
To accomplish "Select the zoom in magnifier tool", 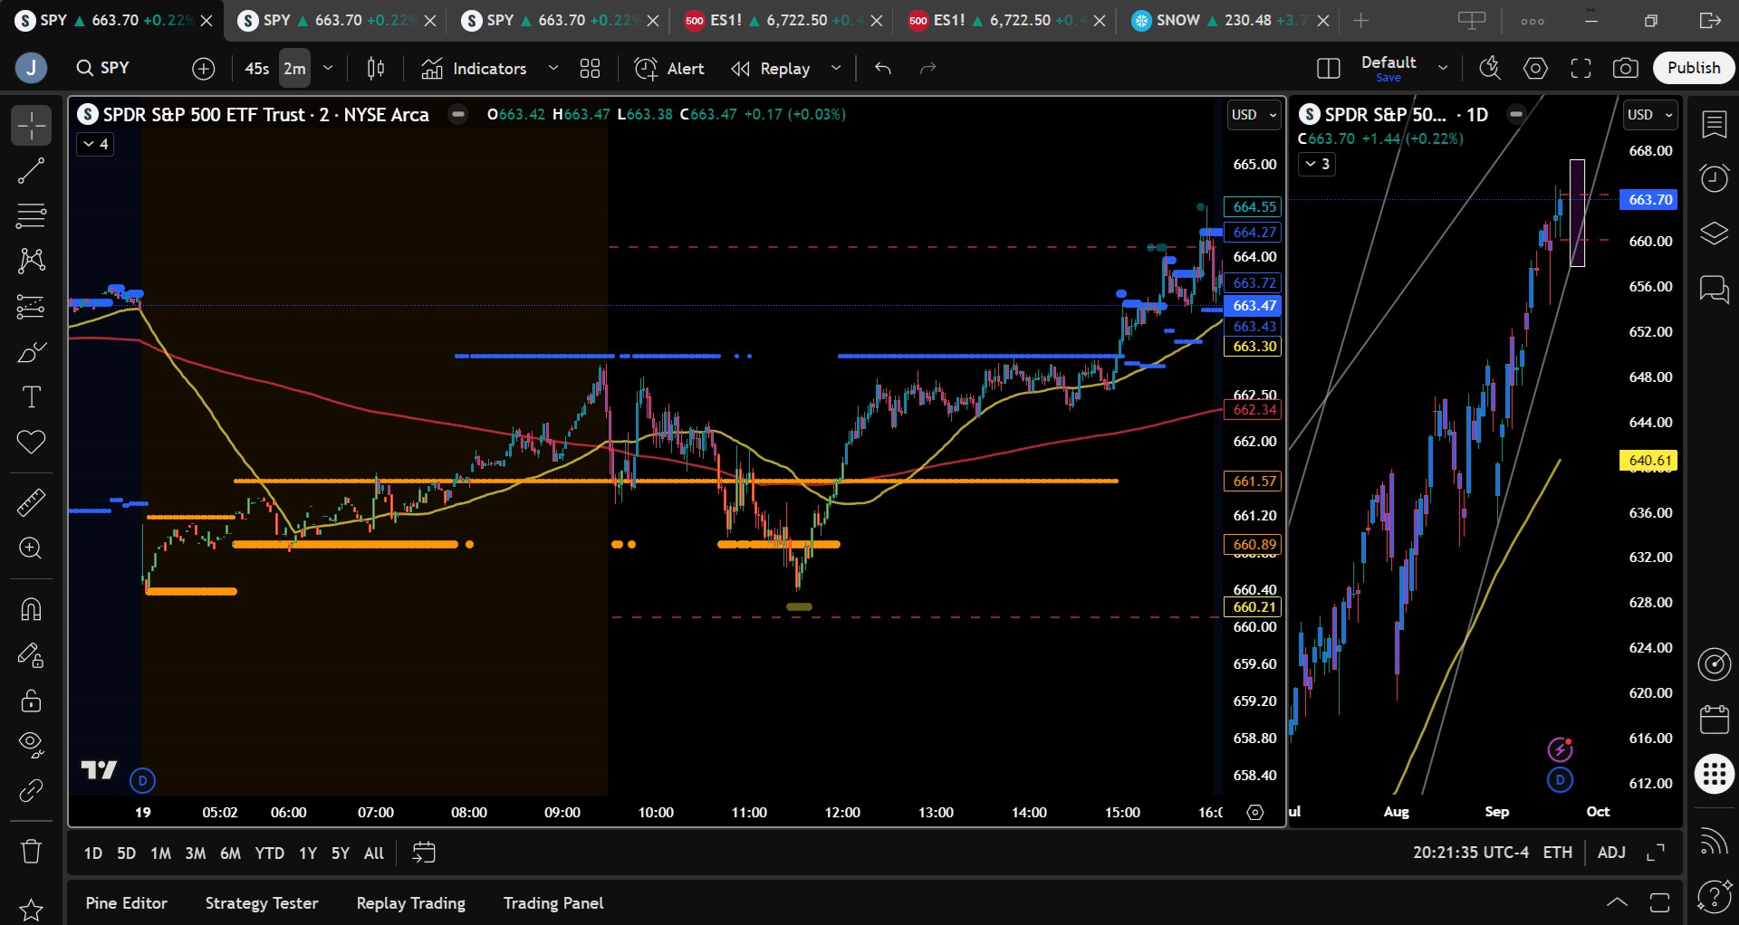I will (31, 548).
